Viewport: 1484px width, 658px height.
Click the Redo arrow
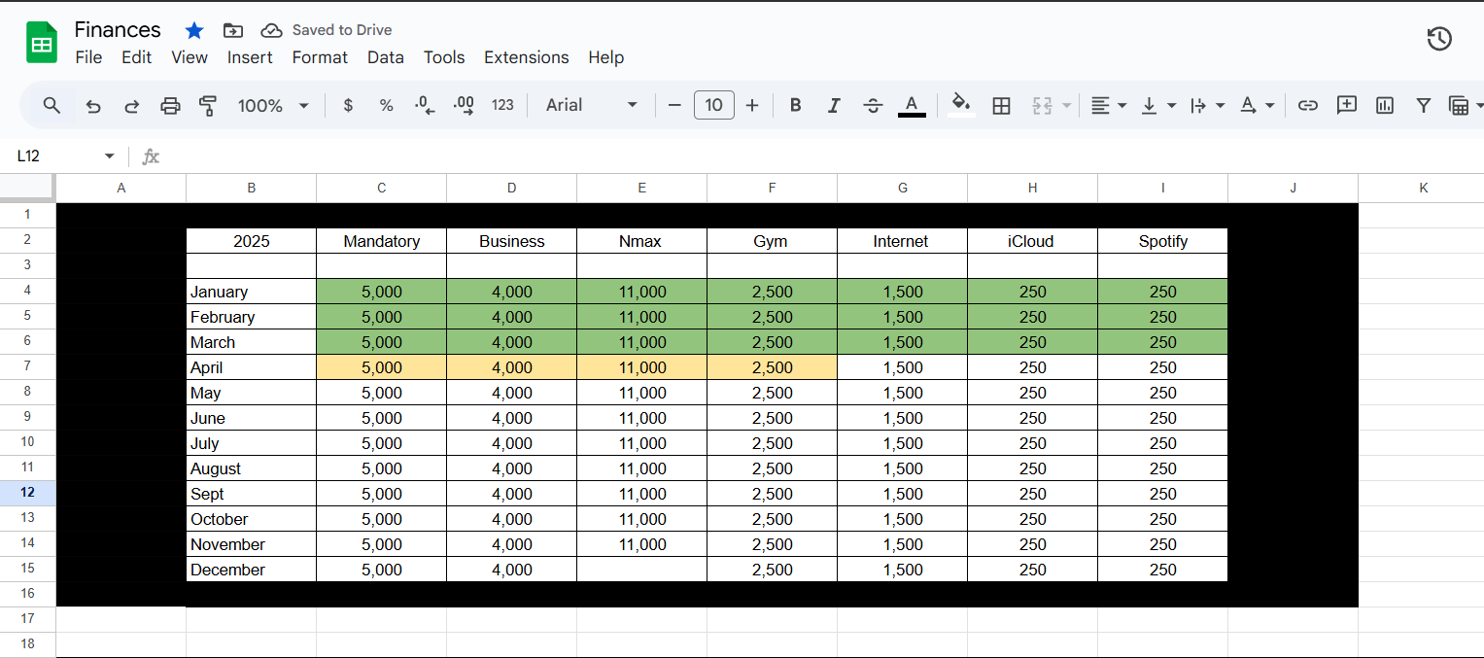pos(131,105)
